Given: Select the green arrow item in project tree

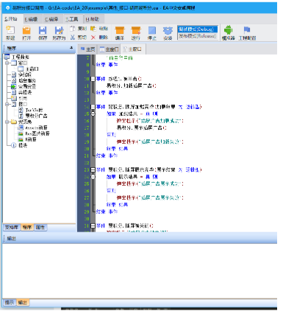Looking at the screenshot, I should (24, 86).
